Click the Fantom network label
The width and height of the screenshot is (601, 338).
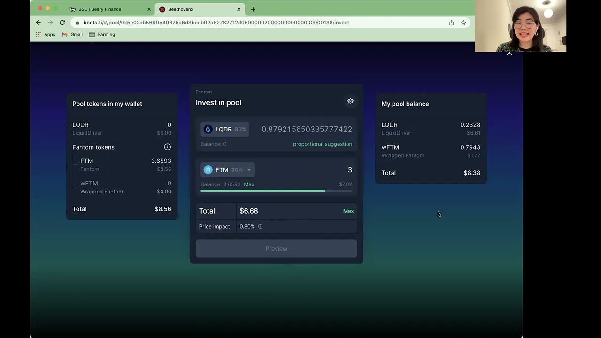tap(204, 92)
